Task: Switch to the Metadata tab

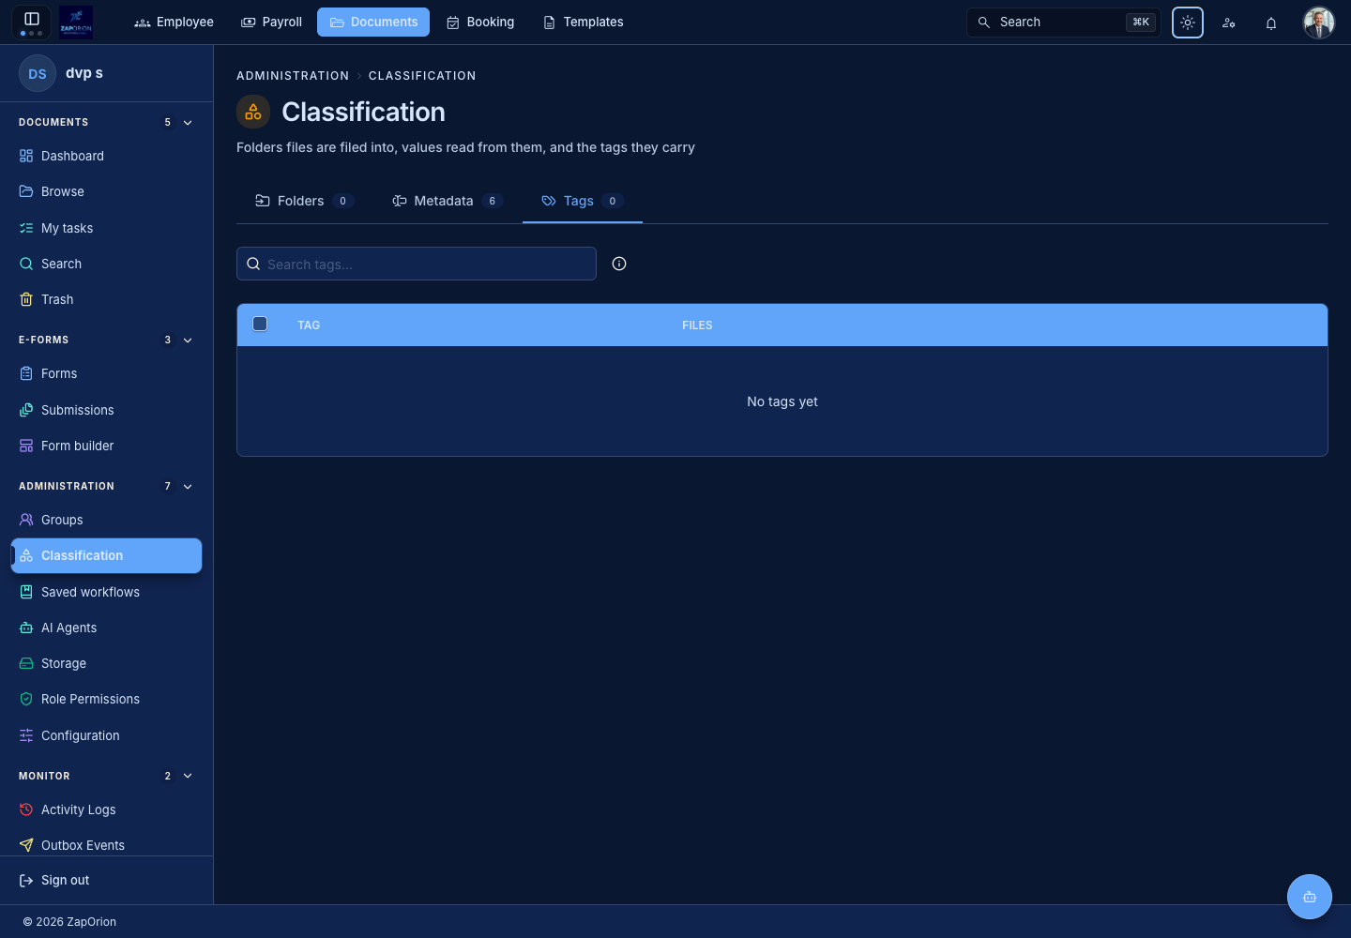Action: 447,201
